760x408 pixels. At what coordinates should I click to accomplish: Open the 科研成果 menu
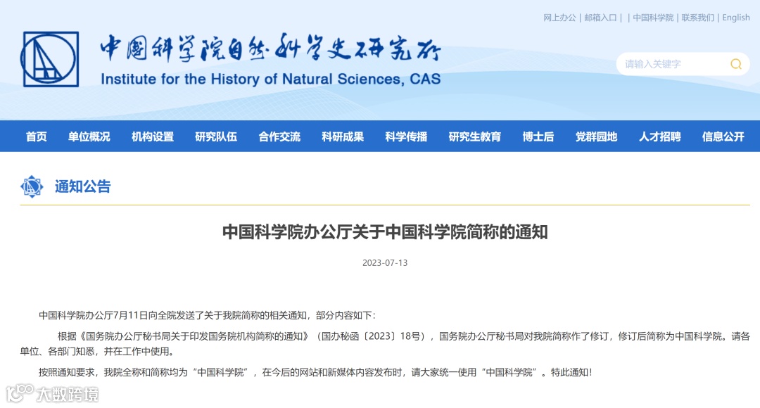point(343,136)
